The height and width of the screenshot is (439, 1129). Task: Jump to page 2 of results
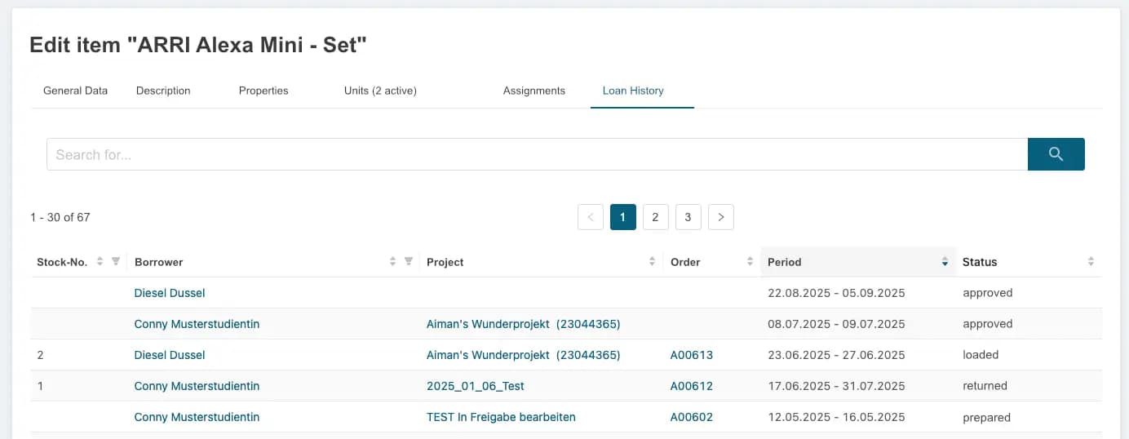pos(655,217)
